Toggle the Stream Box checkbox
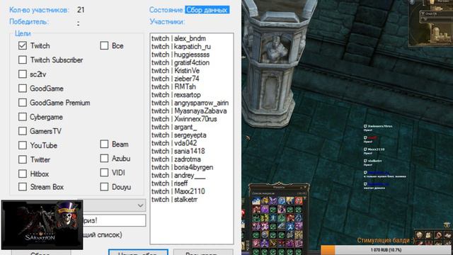This screenshot has height=255, width=453. [x=23, y=187]
